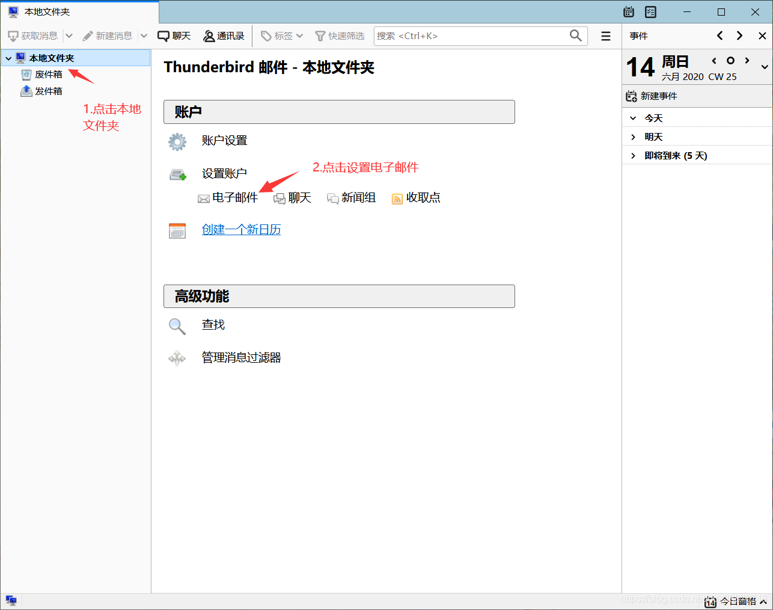This screenshot has width=773, height=610.
Task: Click the date number 14
Action: (x=640, y=67)
